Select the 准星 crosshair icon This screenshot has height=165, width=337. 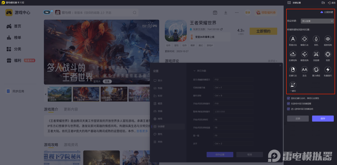click(x=328, y=54)
